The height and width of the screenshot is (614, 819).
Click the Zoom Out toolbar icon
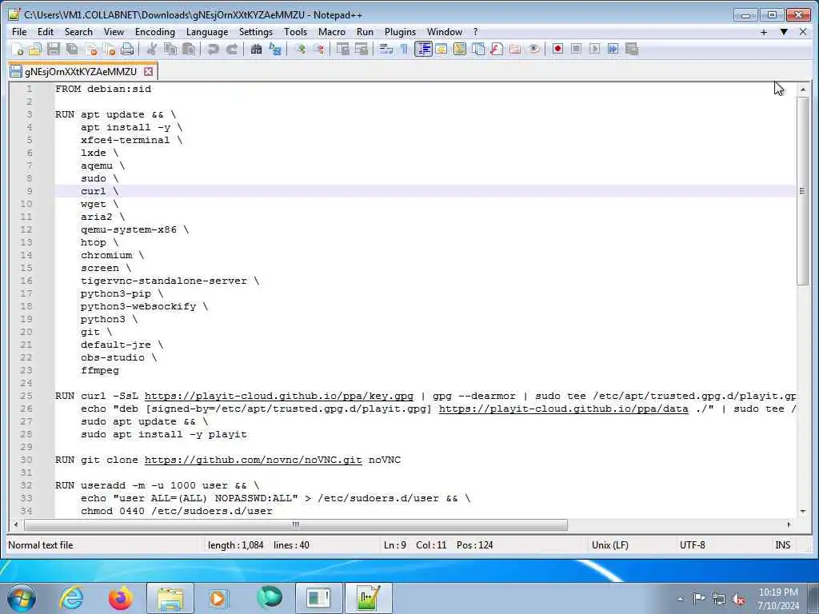pyautogui.click(x=318, y=49)
